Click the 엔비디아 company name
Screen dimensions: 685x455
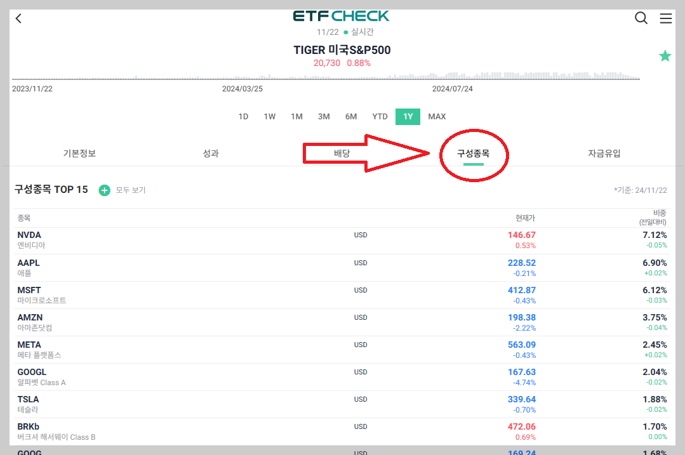pyautogui.click(x=31, y=246)
